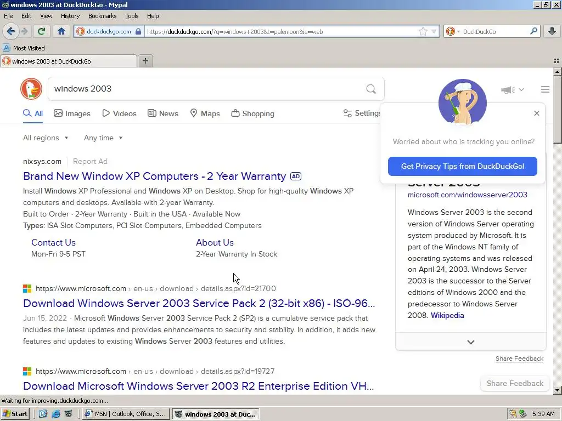Click Get Privacy Tips from DuckDuckGo button
Viewport: 562px width, 421px height.
pos(462,166)
